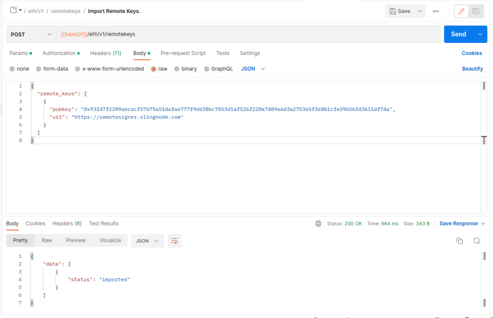Toggle line wrapping in response viewer
The height and width of the screenshot is (318, 493).
(174, 240)
